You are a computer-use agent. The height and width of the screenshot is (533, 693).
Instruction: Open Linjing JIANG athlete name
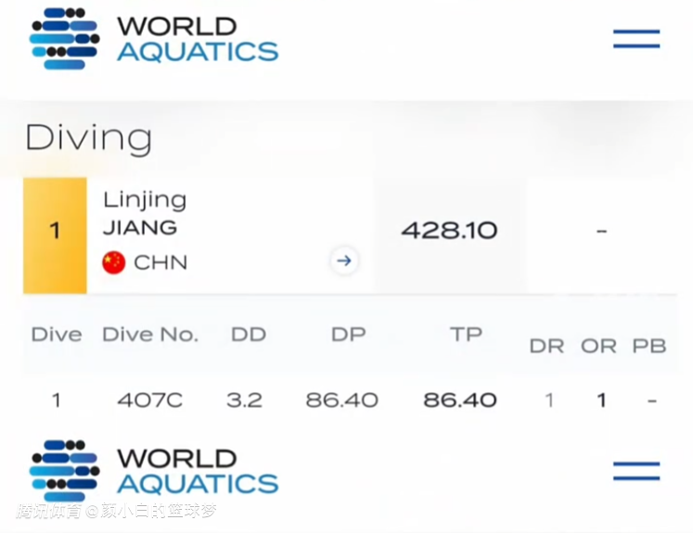coord(145,213)
